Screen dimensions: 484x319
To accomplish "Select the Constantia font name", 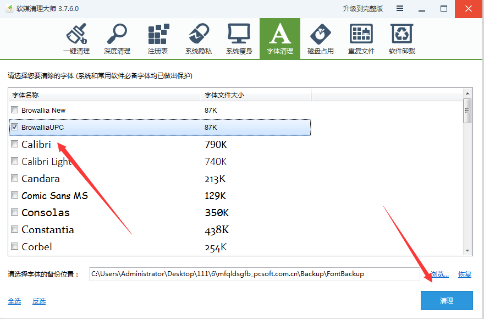I will coord(48,229).
